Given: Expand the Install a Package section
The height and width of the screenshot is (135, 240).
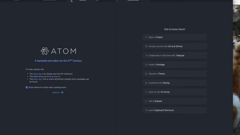Looking at the screenshot, I should click(x=175, y=64).
